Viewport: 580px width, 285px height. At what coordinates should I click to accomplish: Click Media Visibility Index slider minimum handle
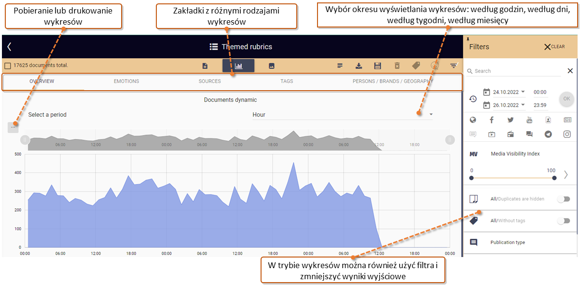tap(471, 178)
